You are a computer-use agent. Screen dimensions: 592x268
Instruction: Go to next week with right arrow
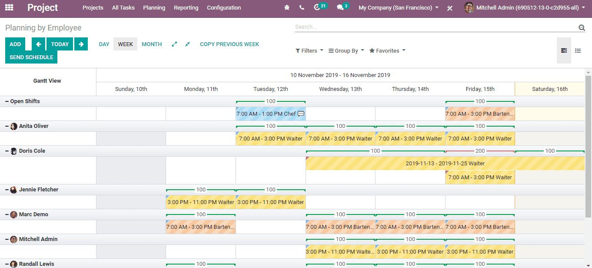tap(81, 44)
